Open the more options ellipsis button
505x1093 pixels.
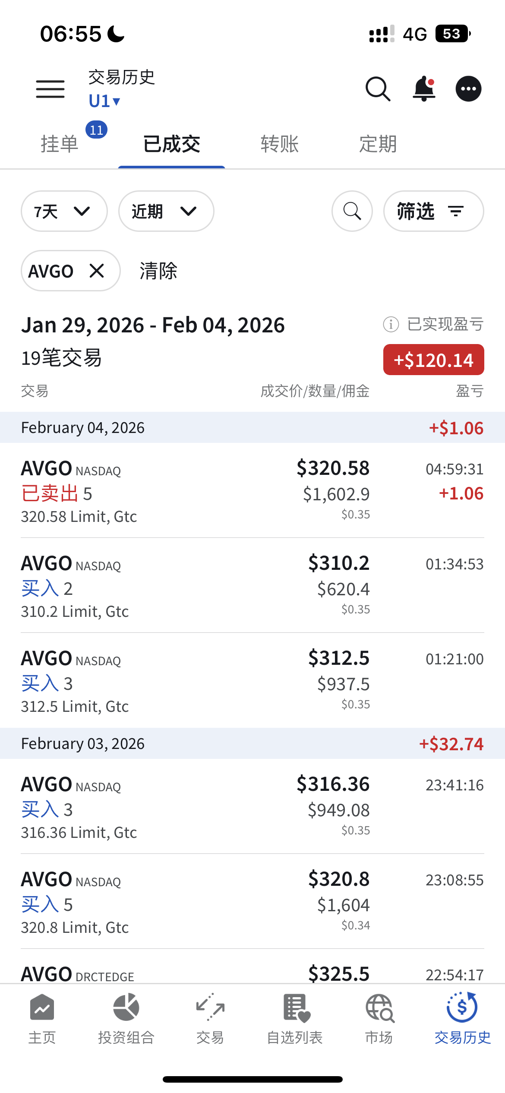[468, 89]
